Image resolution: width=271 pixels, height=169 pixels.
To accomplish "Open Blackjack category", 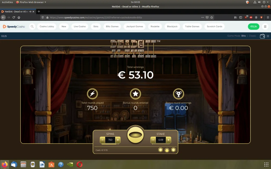I will pos(172,26).
